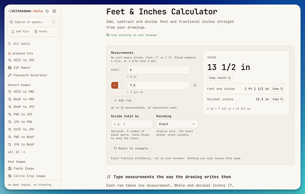Click the all tools grid icon
Screen dimensions: 305x194
pyautogui.click(x=10, y=44)
